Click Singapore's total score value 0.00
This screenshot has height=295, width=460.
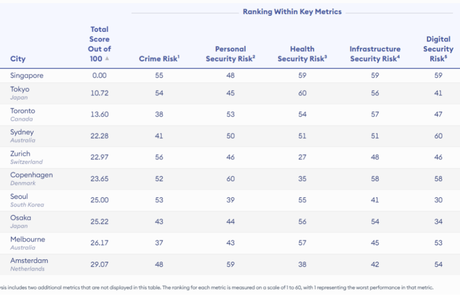click(x=99, y=75)
